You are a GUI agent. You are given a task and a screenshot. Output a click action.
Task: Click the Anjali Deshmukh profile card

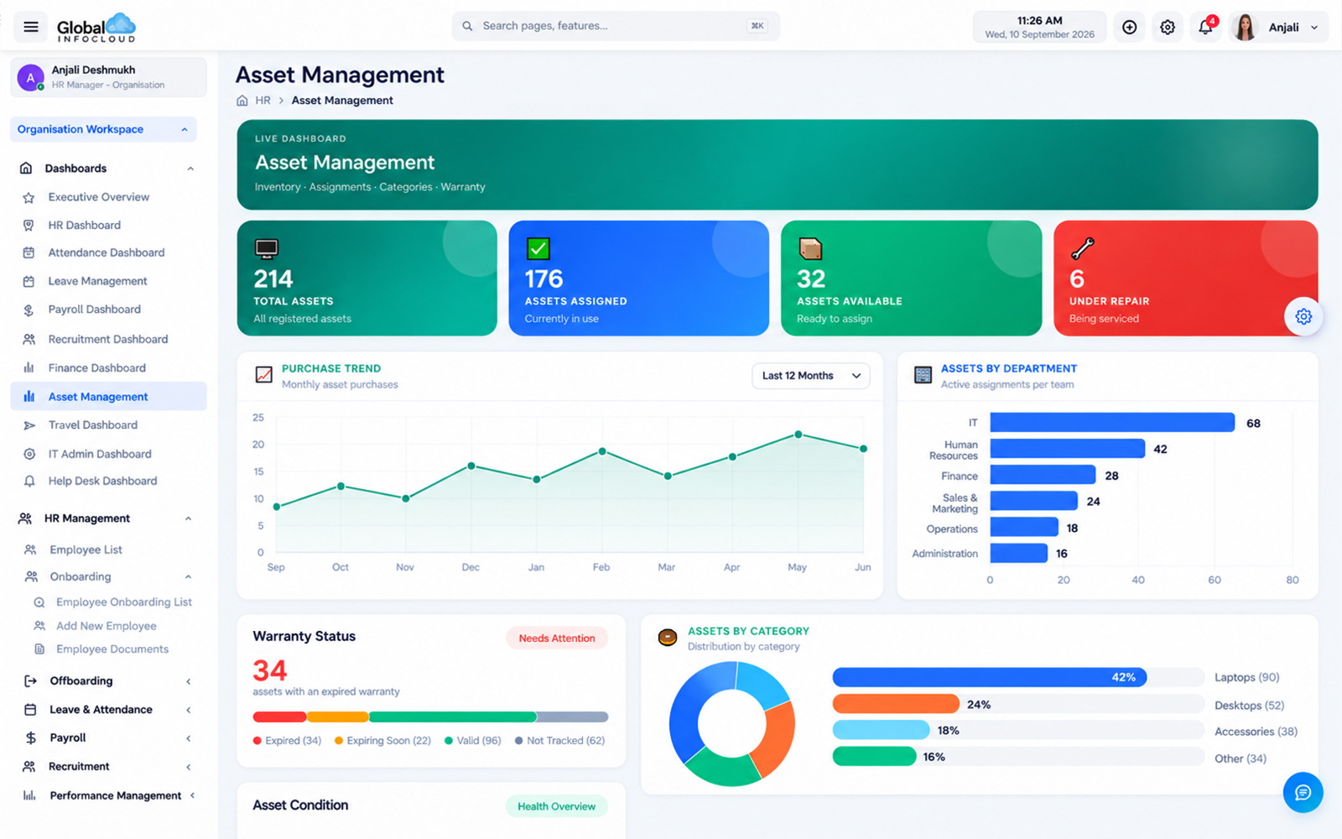pyautogui.click(x=108, y=77)
